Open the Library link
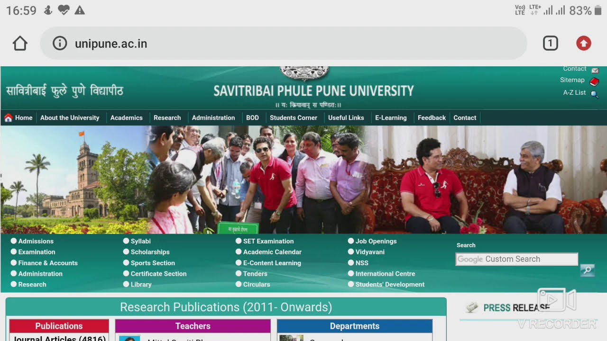The width and height of the screenshot is (607, 341). point(141,285)
